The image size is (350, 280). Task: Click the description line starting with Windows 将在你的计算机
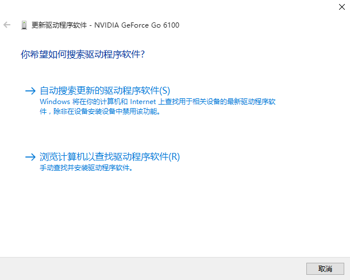click(157, 102)
